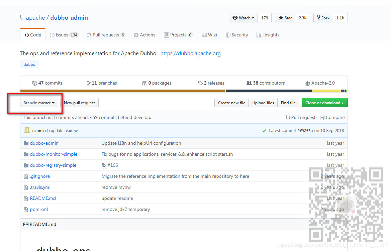Fork the repository
Viewport: 391px width, 251px height.
point(323,18)
